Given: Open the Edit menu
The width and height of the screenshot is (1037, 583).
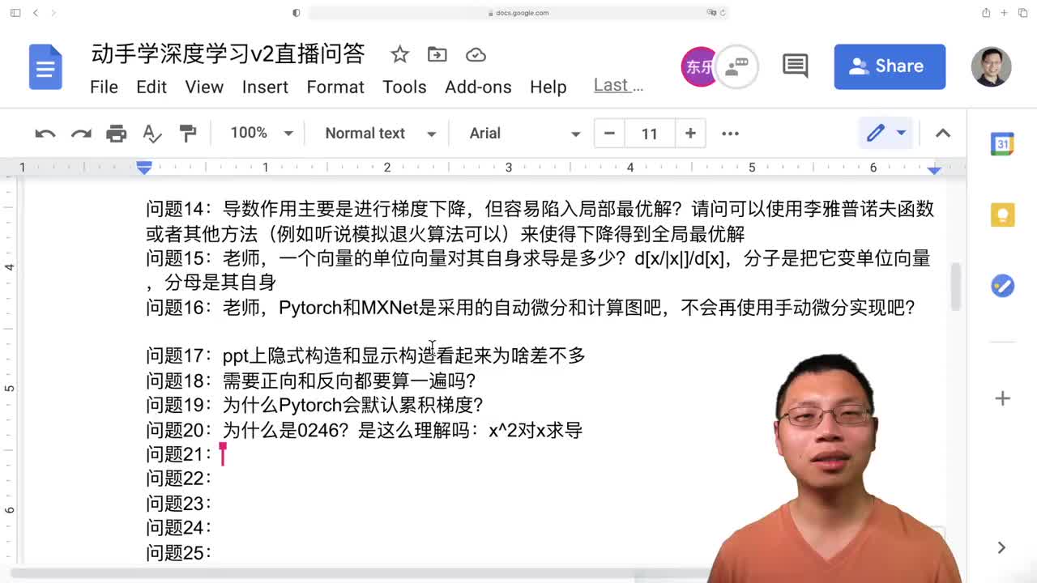Looking at the screenshot, I should [x=151, y=87].
